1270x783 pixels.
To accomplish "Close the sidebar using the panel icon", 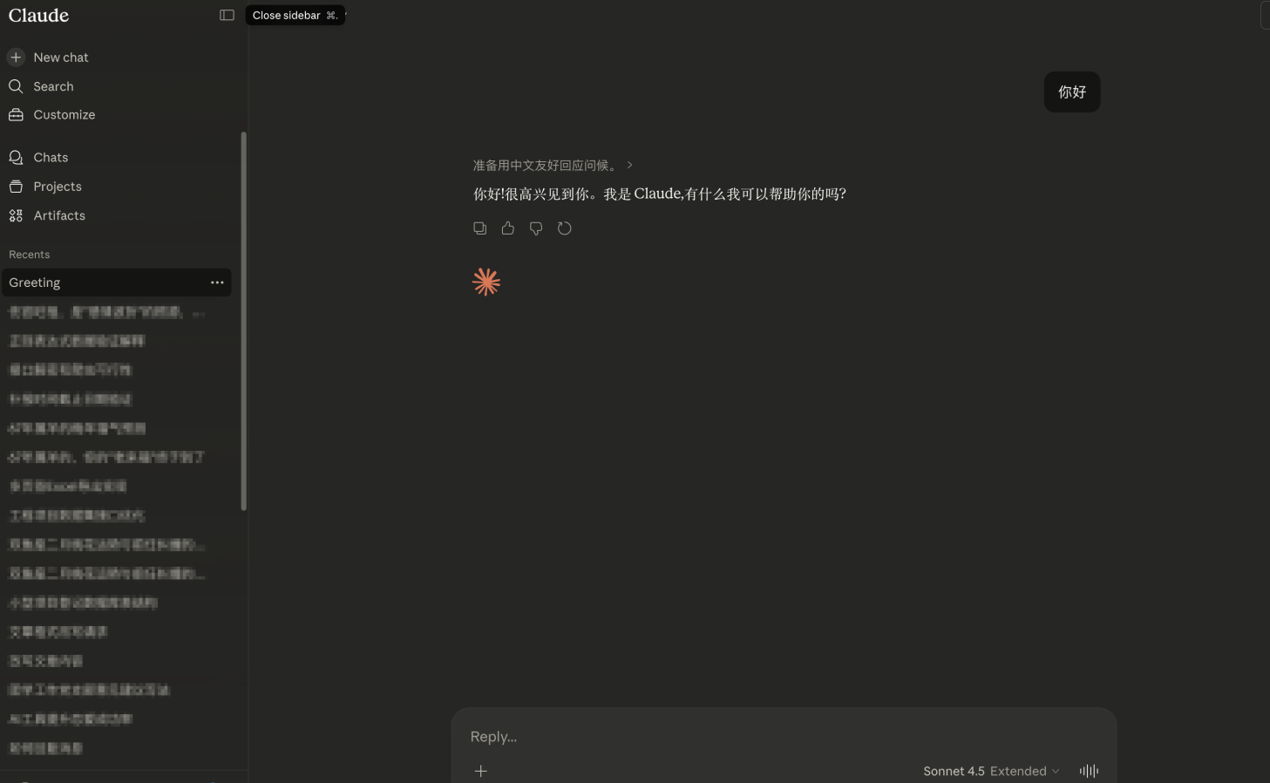I will 227,15.
